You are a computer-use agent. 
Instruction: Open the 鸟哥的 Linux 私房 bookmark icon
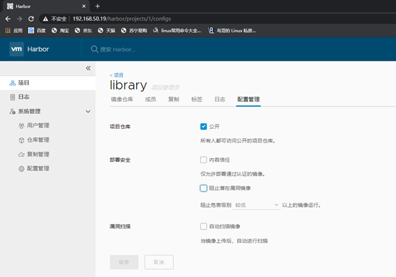[211, 31]
